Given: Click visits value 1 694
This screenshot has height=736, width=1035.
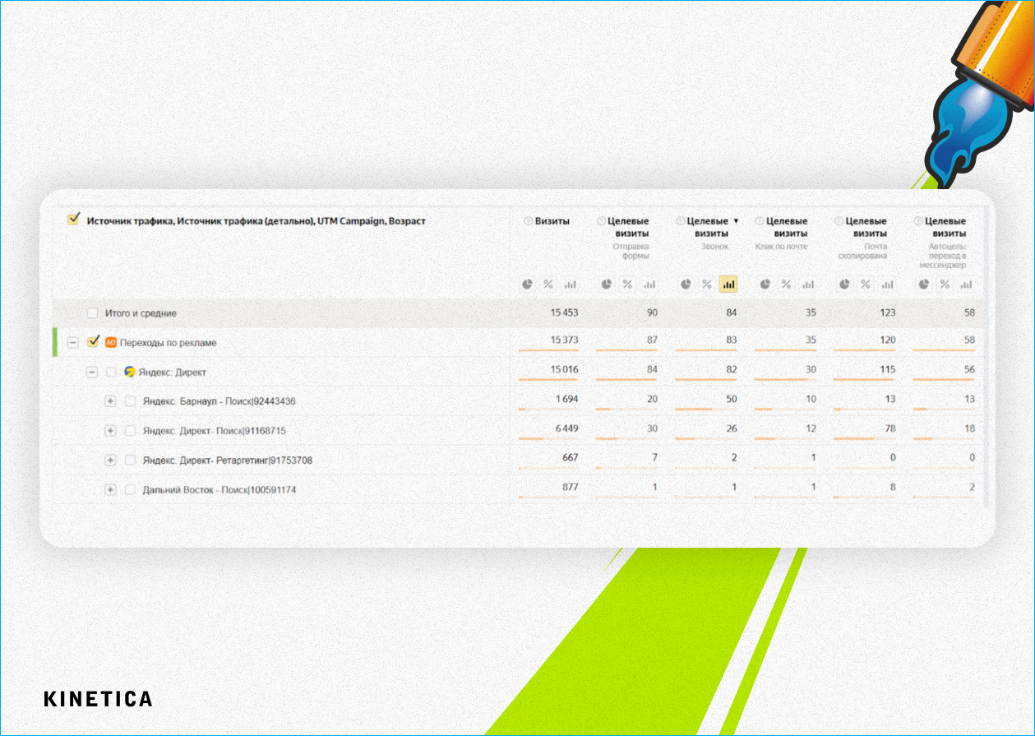Looking at the screenshot, I should point(567,399).
